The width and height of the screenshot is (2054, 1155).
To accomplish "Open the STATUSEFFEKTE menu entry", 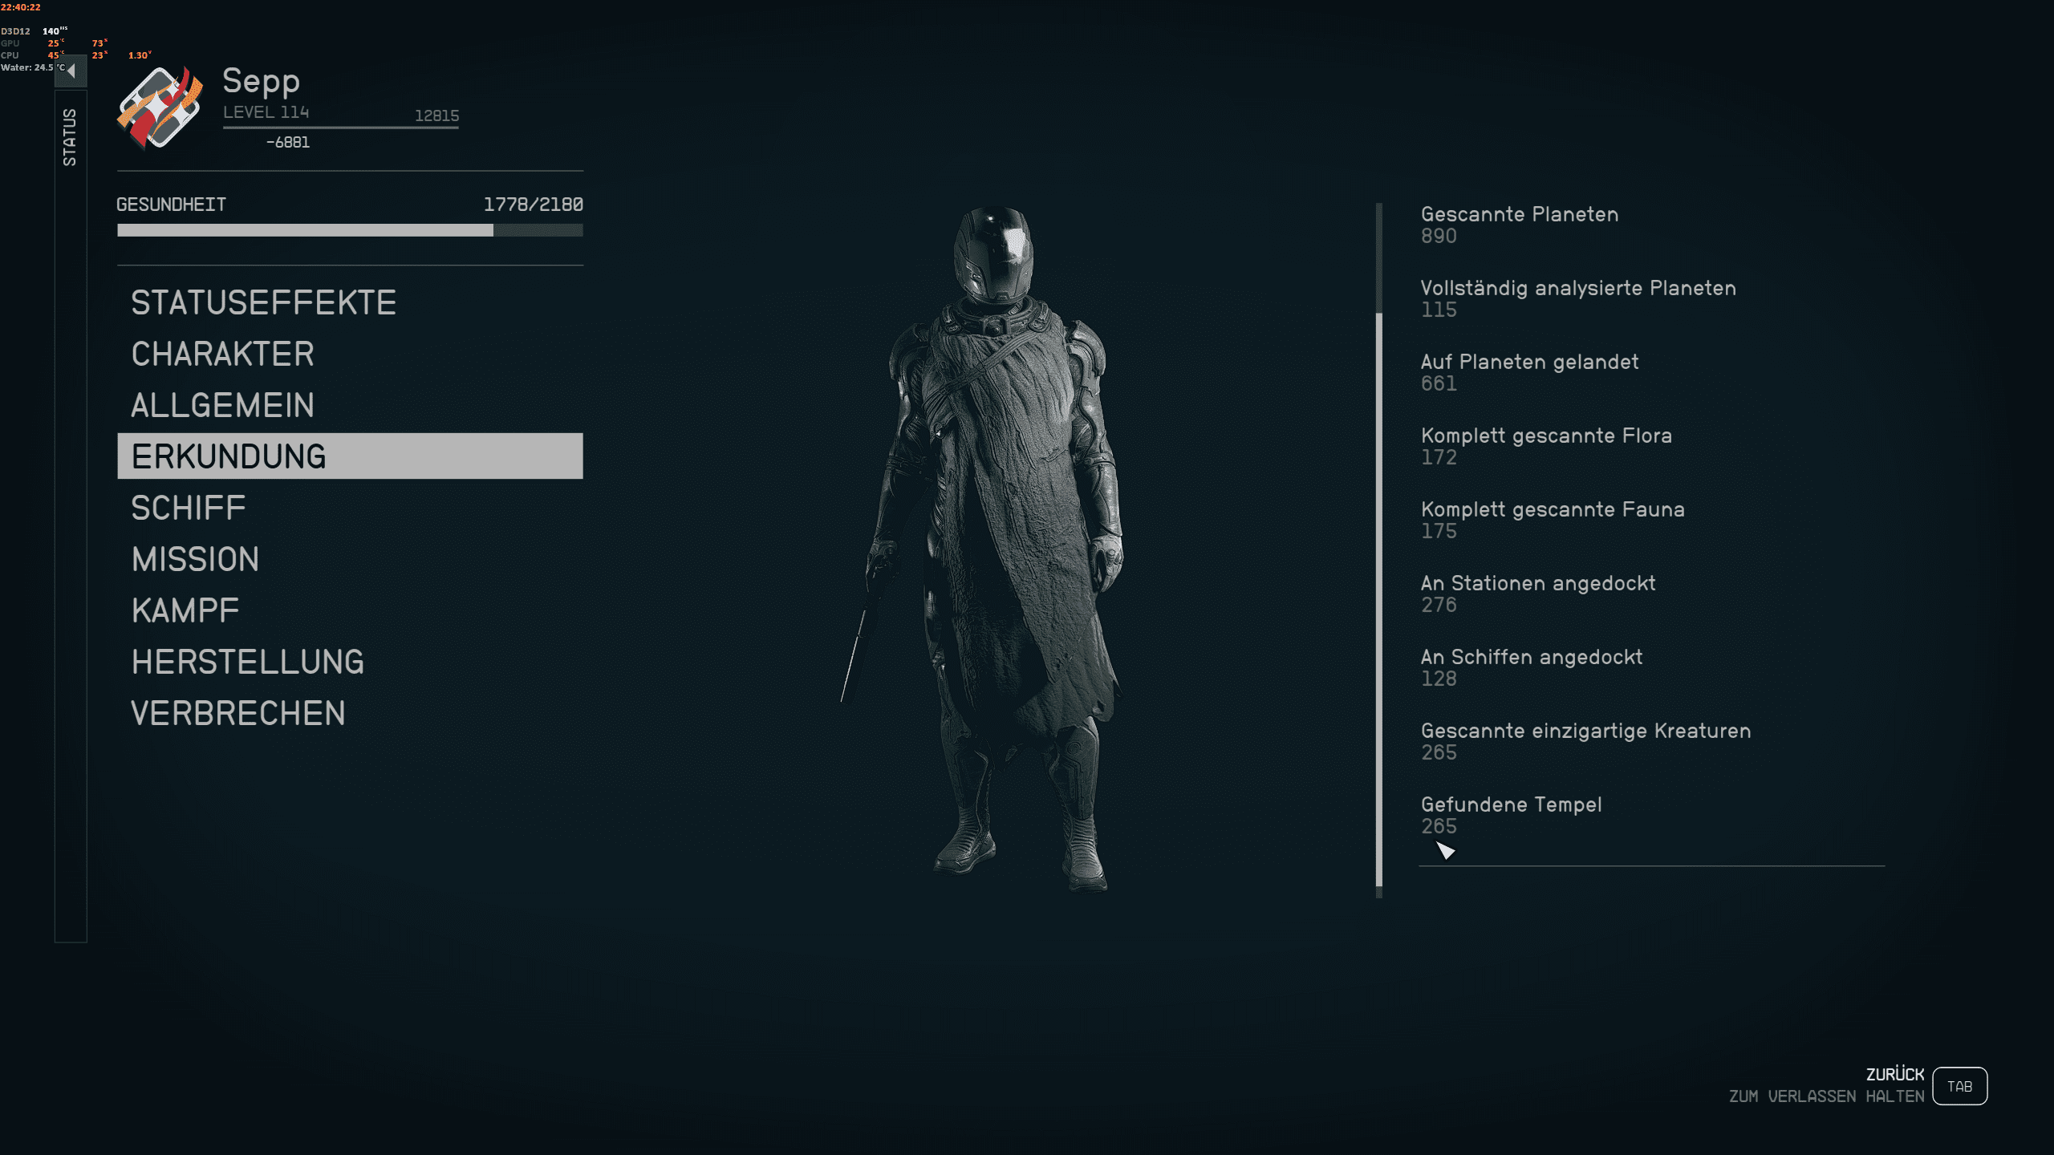I will click(350, 302).
